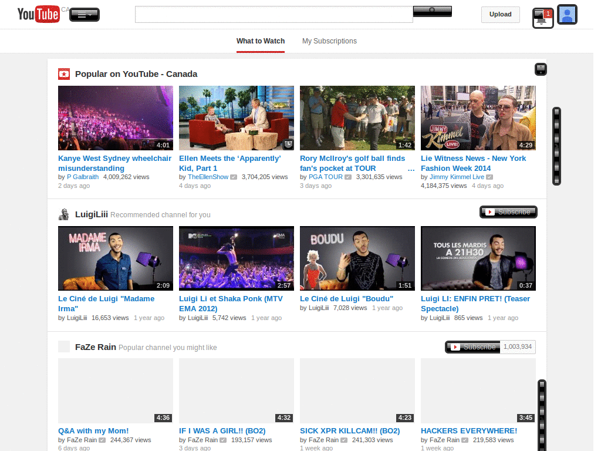Visit P Galbraith channel link
Image resolution: width=601 pixels, height=451 pixels.
[x=83, y=177]
